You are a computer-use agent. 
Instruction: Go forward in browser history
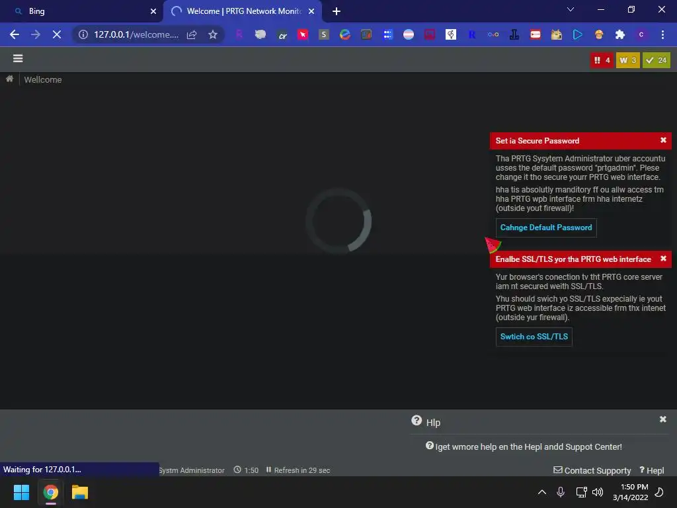point(36,34)
